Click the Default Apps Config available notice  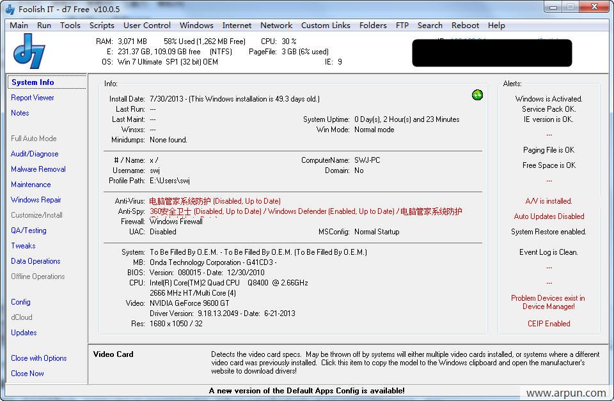coord(306,390)
